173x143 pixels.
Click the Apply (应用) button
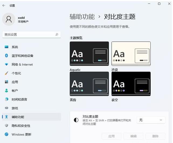111,136
